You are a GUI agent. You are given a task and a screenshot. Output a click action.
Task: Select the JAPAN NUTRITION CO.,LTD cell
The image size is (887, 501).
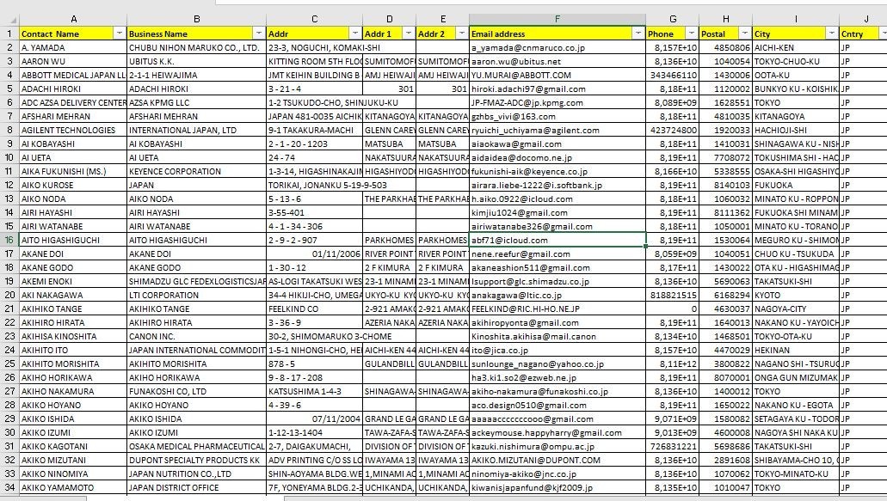[196, 474]
